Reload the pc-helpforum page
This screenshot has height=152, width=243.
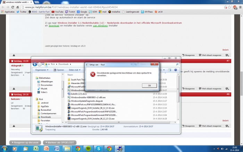[x=13, y=7]
